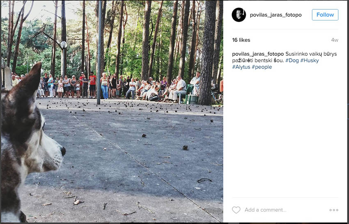Like the post with the heart icon

pos(236,210)
